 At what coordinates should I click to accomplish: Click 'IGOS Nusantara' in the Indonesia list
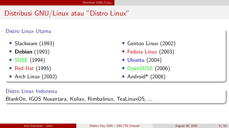click(x=48, y=99)
